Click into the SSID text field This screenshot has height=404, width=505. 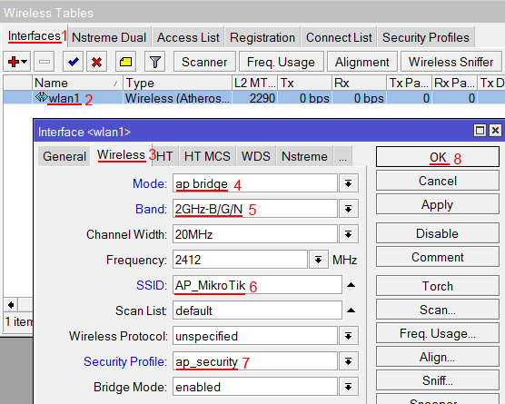click(x=257, y=285)
